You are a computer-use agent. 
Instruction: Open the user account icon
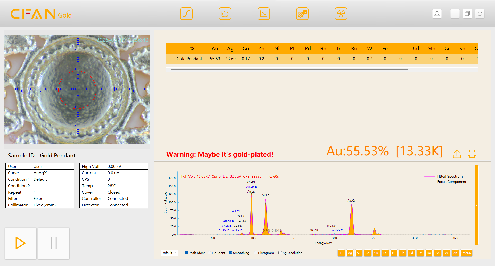437,14
